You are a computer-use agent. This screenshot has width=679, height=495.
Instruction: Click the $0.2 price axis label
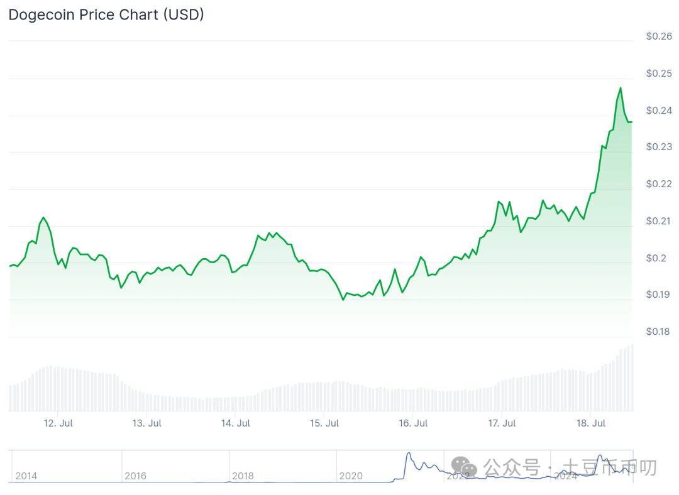coord(656,258)
